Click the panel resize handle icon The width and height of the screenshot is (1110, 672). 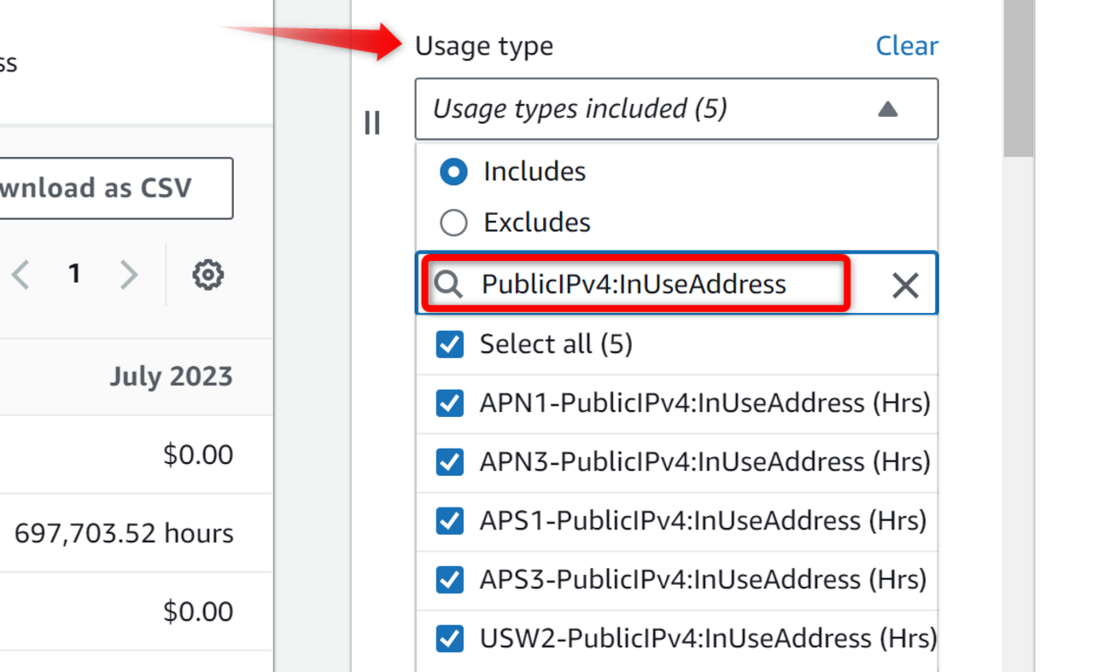click(x=372, y=123)
